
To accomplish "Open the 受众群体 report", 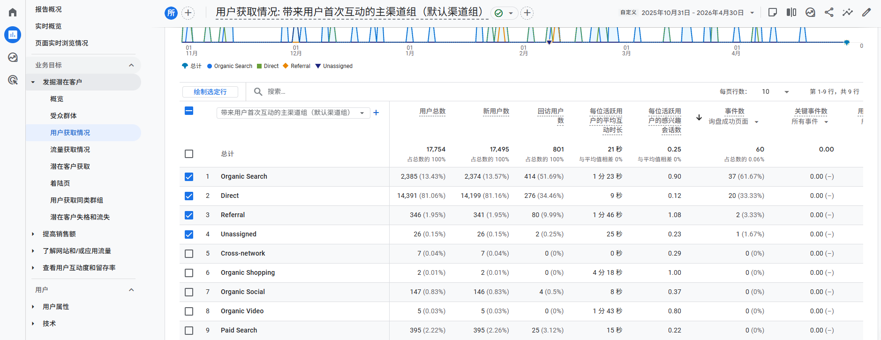I will (x=63, y=116).
